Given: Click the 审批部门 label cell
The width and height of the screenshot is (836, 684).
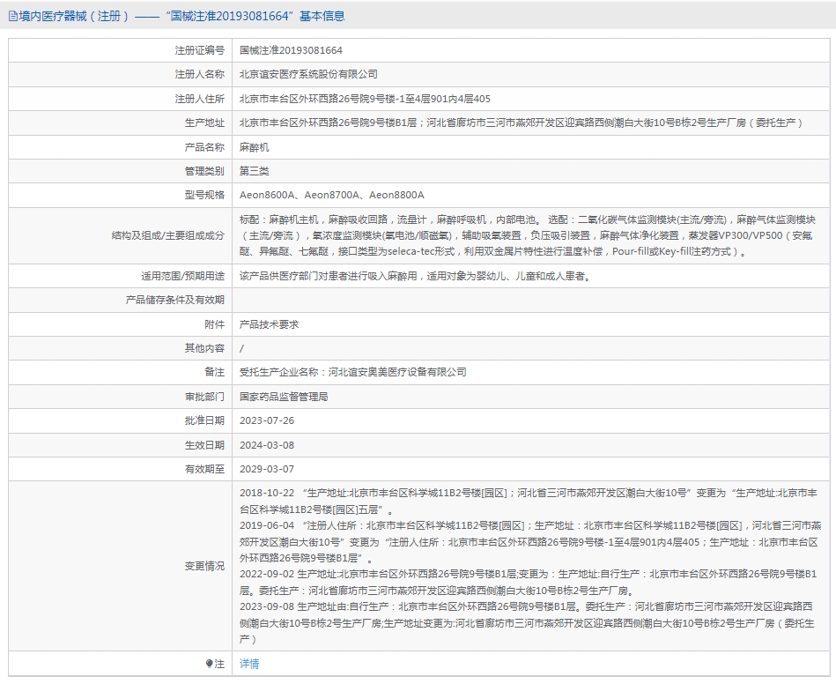Looking at the screenshot, I should point(120,397).
